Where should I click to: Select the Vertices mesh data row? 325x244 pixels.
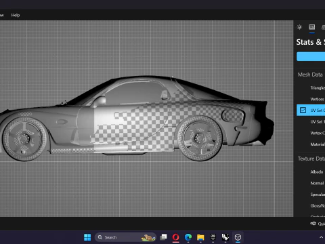[311, 99]
